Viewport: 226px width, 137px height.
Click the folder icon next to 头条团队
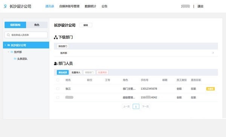[15, 59]
